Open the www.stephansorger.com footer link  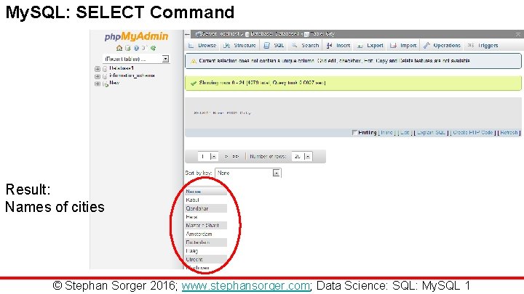pyautogui.click(x=246, y=286)
